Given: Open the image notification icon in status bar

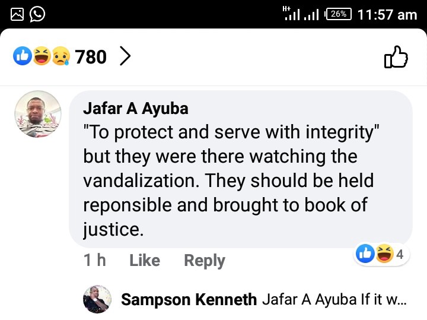Looking at the screenshot, I should coord(17,14).
